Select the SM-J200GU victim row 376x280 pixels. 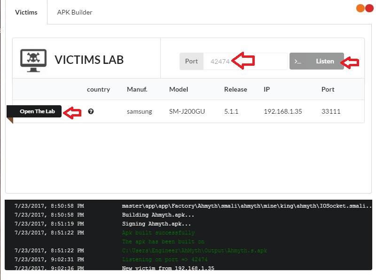(x=188, y=111)
